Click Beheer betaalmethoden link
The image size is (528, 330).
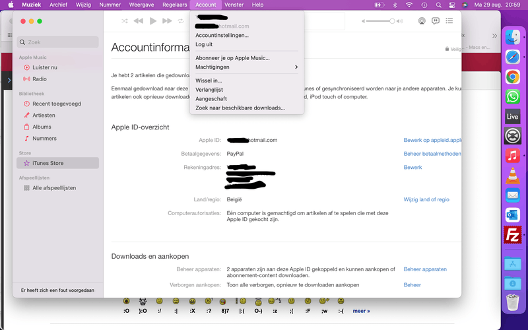[432, 154]
